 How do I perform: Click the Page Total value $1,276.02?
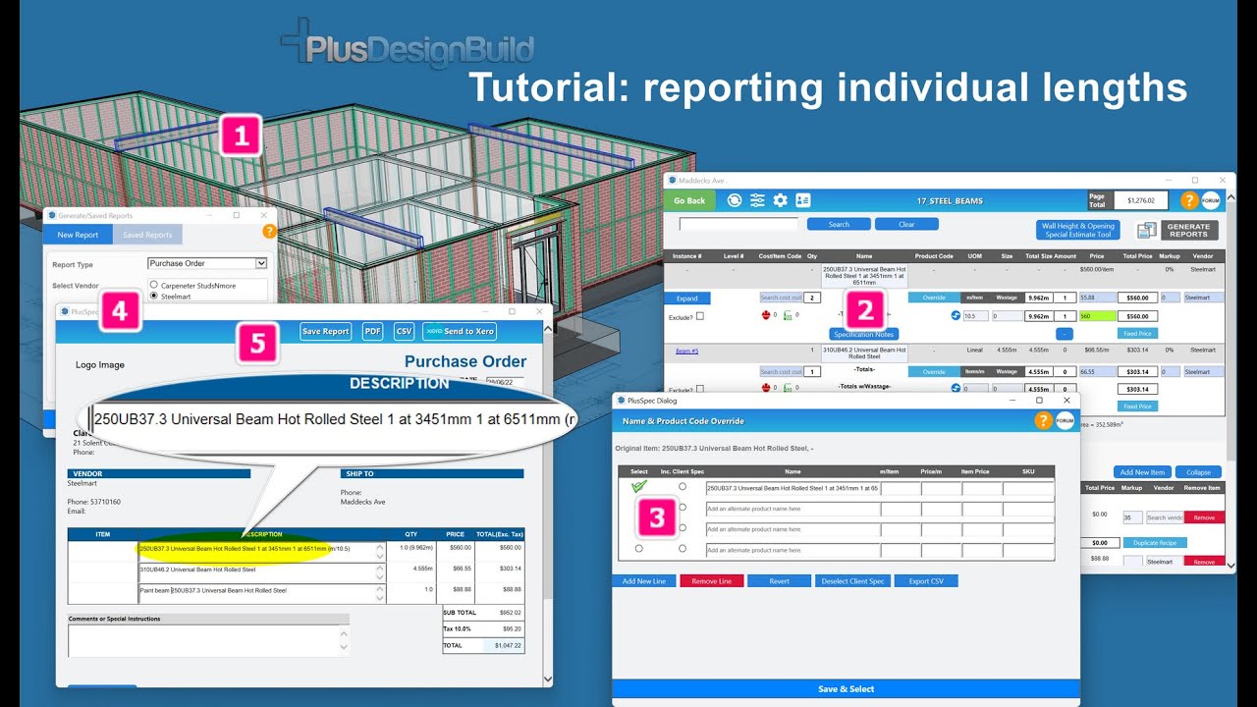(x=1140, y=200)
